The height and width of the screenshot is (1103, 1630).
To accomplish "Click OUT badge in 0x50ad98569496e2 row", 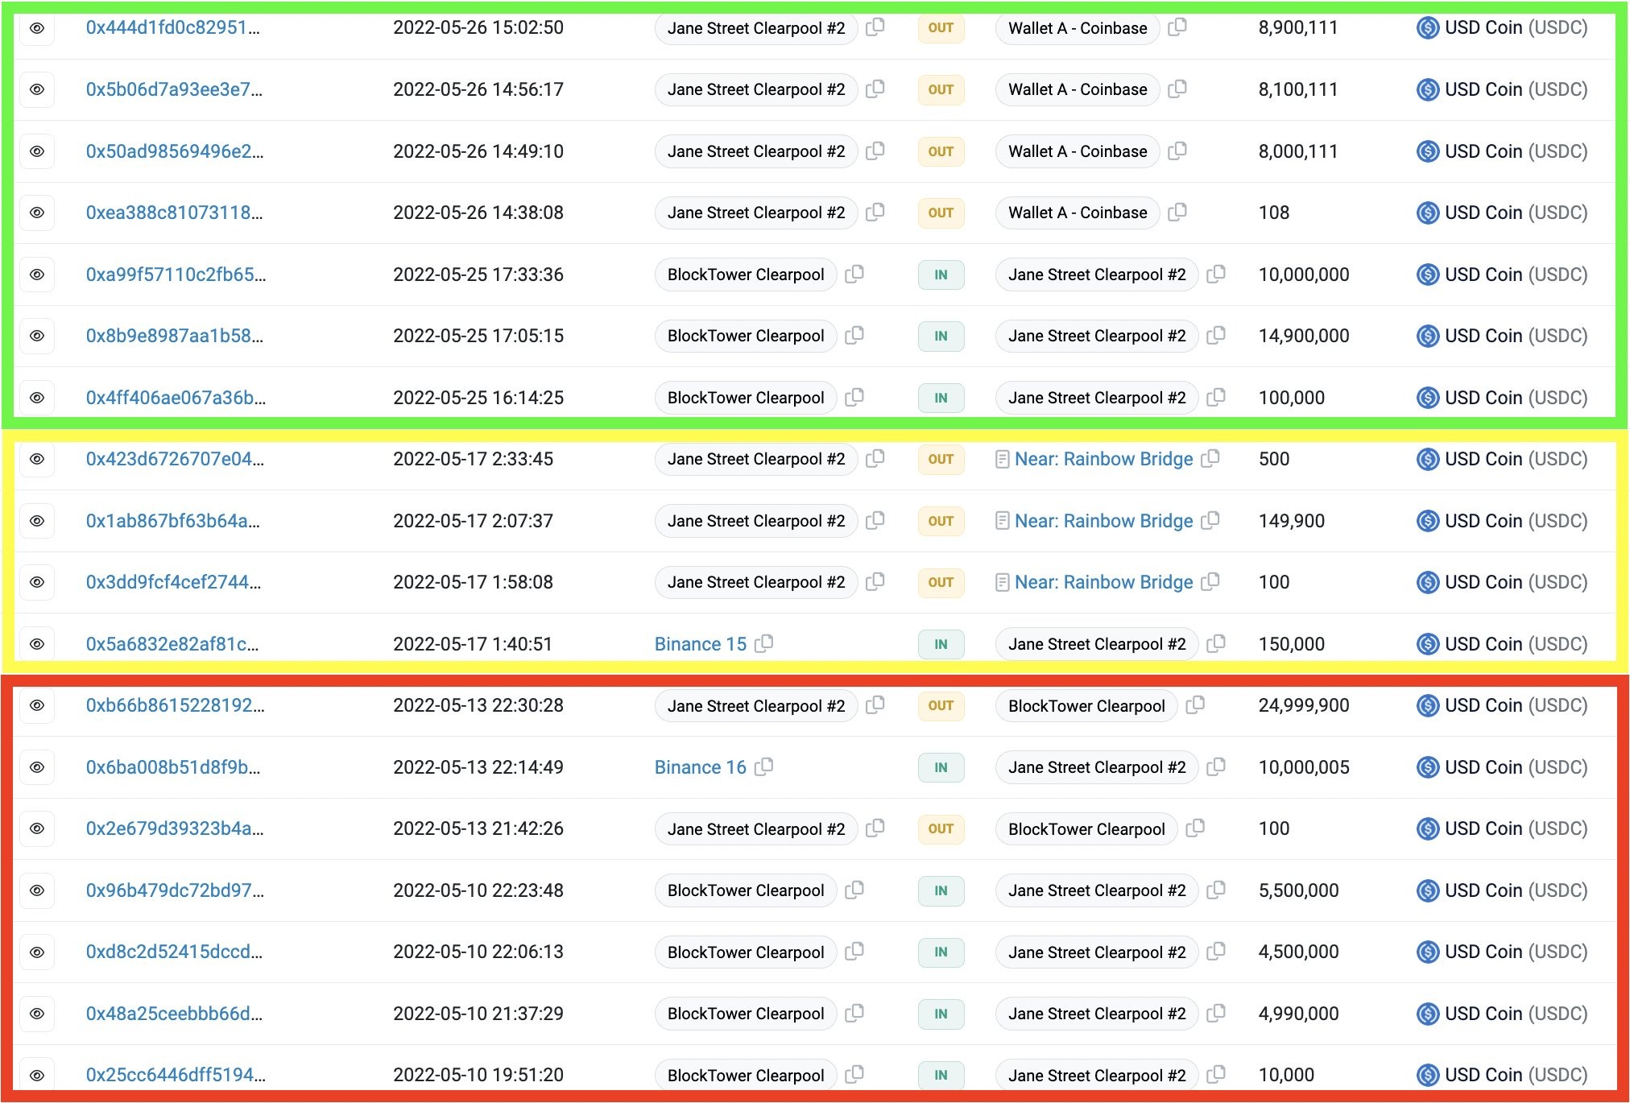I will [x=941, y=151].
